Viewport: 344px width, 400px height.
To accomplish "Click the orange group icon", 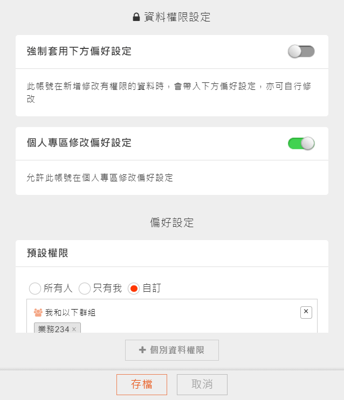I will 38,312.
